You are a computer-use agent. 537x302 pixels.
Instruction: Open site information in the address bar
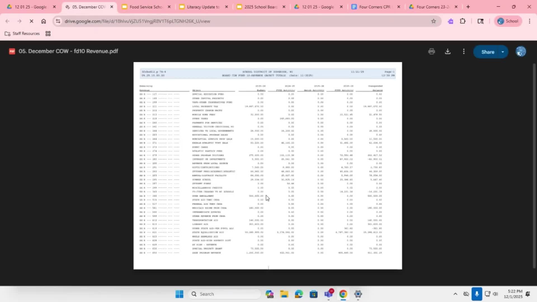(x=58, y=21)
